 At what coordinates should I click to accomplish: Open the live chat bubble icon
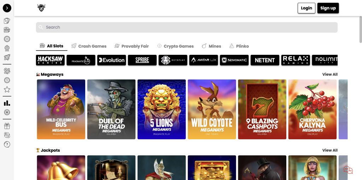pos(348,170)
